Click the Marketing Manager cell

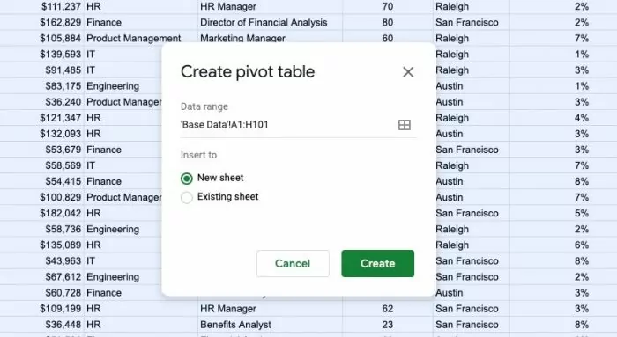(270, 38)
